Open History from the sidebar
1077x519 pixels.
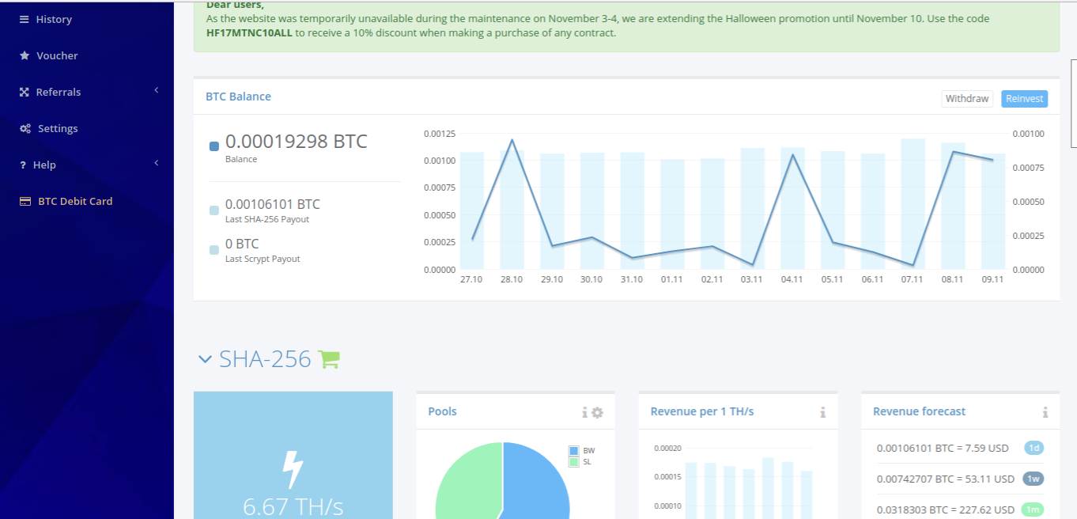(54, 19)
